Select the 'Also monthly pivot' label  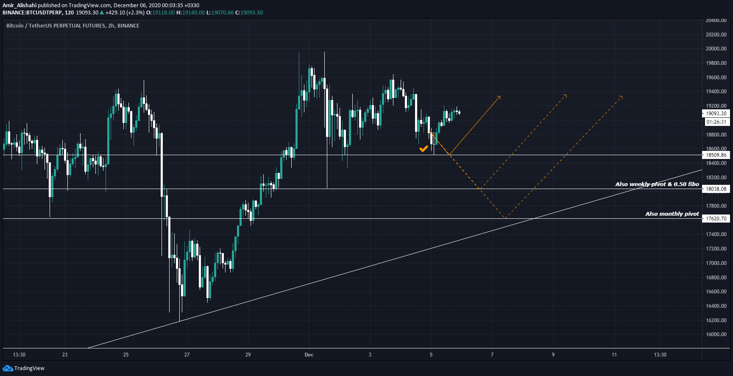click(x=672, y=214)
